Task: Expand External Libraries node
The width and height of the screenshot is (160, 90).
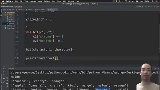Action: click(x=3, y=26)
